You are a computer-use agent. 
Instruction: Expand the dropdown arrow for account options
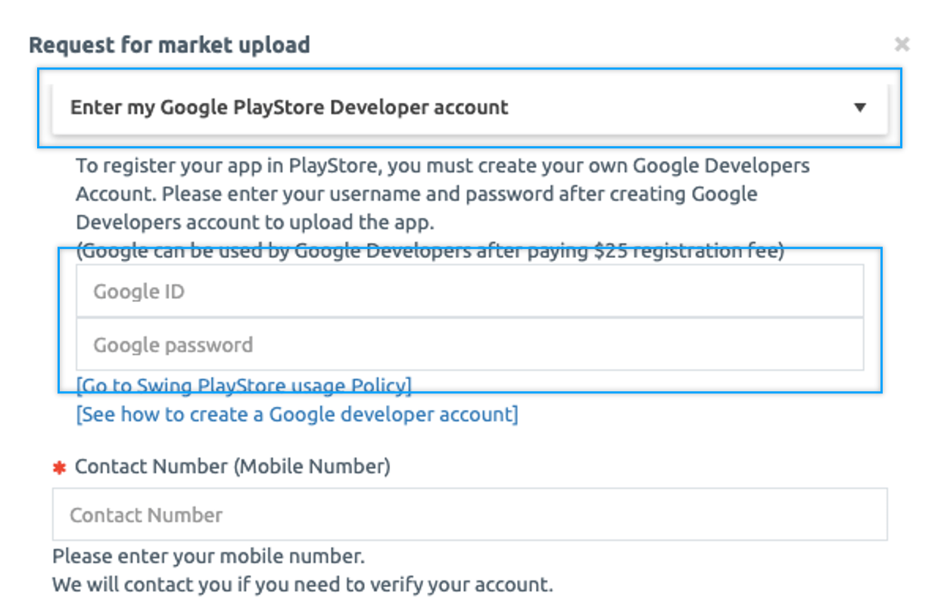coord(859,107)
